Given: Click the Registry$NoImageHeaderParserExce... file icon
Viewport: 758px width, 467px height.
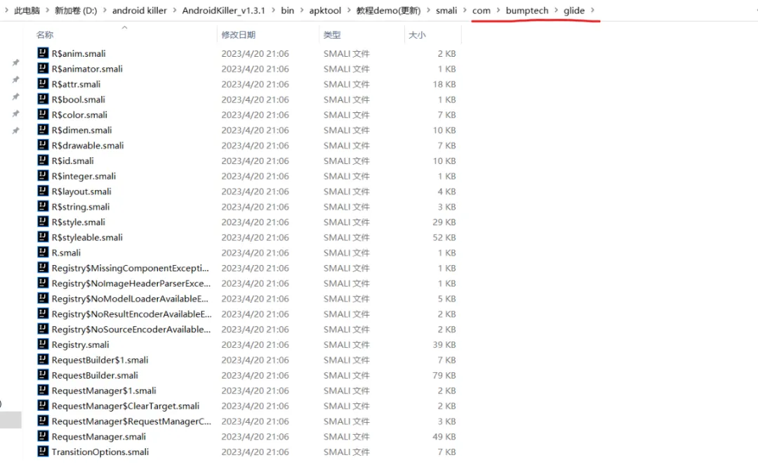Looking at the screenshot, I should (43, 283).
